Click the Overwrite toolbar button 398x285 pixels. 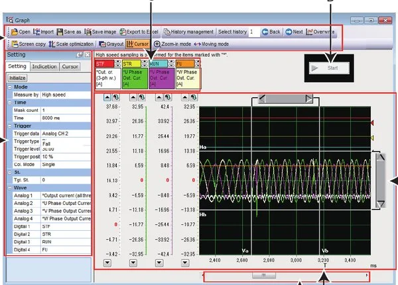pyautogui.click(x=320, y=32)
